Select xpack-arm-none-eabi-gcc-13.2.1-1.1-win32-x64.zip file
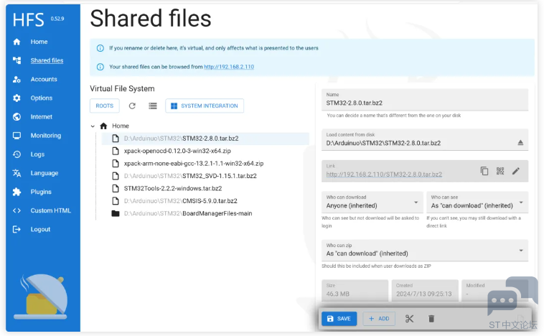This screenshot has width=544, height=336. click(194, 164)
